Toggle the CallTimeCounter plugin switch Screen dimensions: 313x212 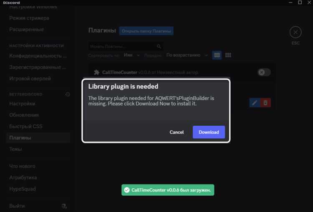tap(264, 72)
